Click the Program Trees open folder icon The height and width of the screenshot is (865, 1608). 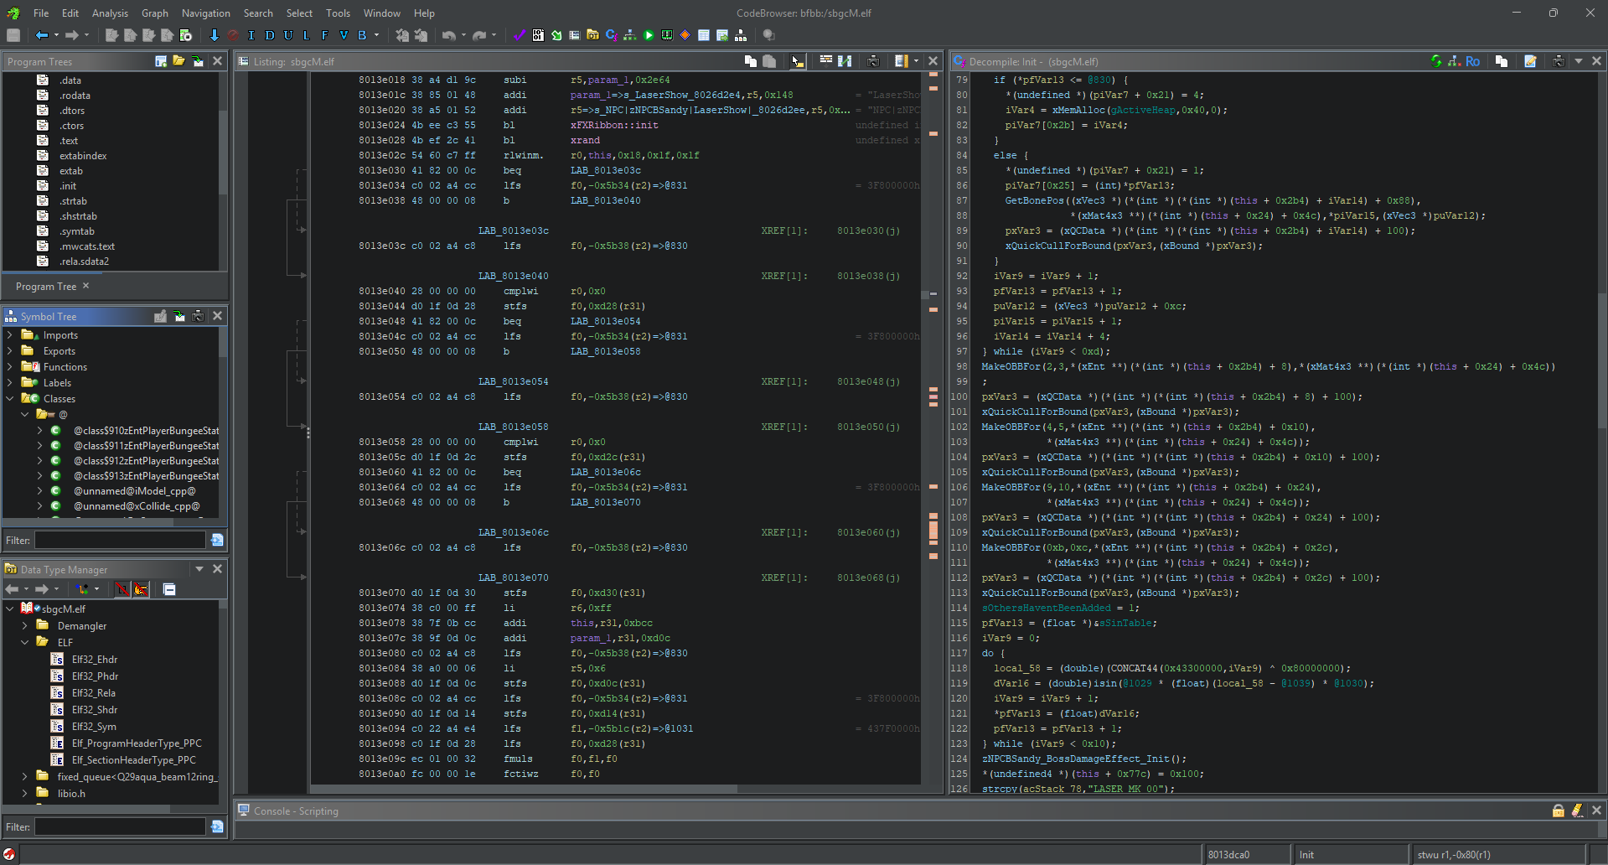[178, 61]
